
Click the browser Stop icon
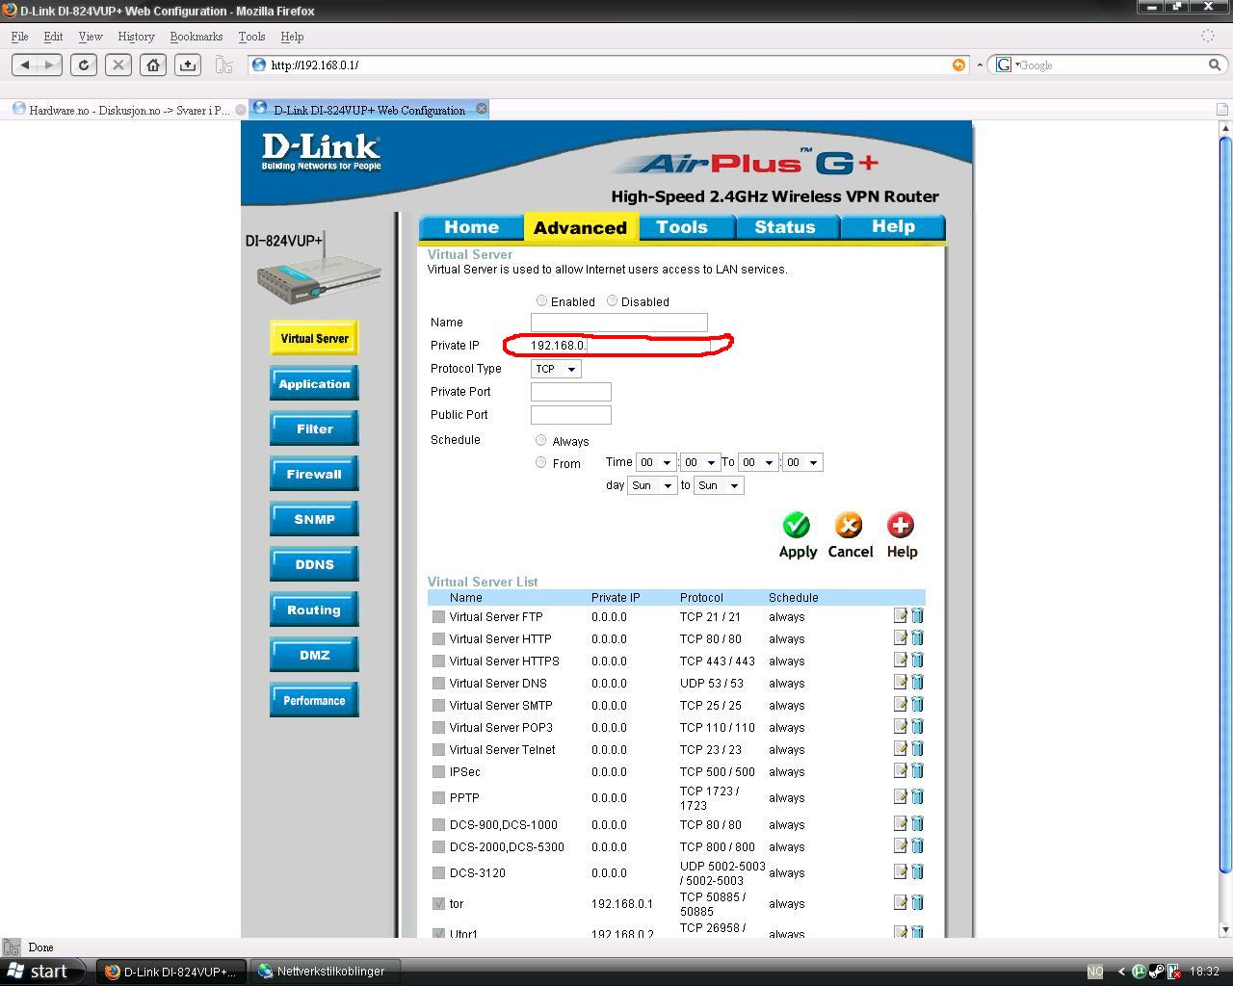tap(118, 65)
